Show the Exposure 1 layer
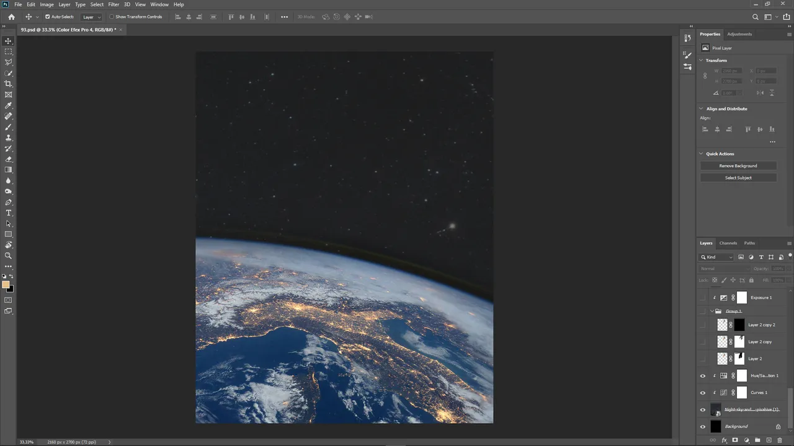The width and height of the screenshot is (794, 446). tap(703, 298)
